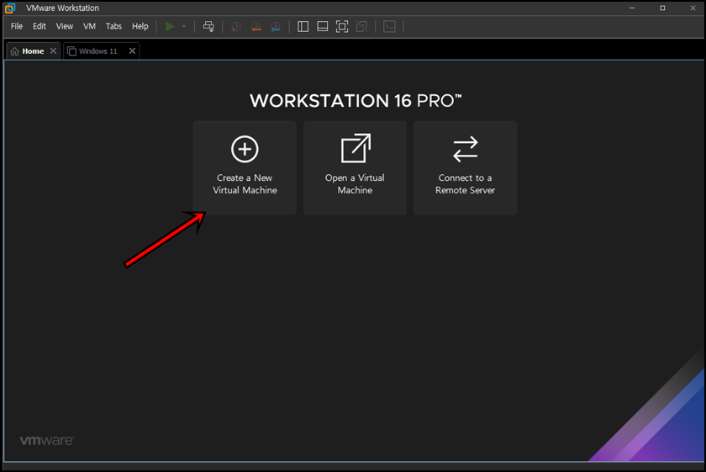Click the Unity mode toolbar icon
The height and width of the screenshot is (472, 706).
point(361,27)
